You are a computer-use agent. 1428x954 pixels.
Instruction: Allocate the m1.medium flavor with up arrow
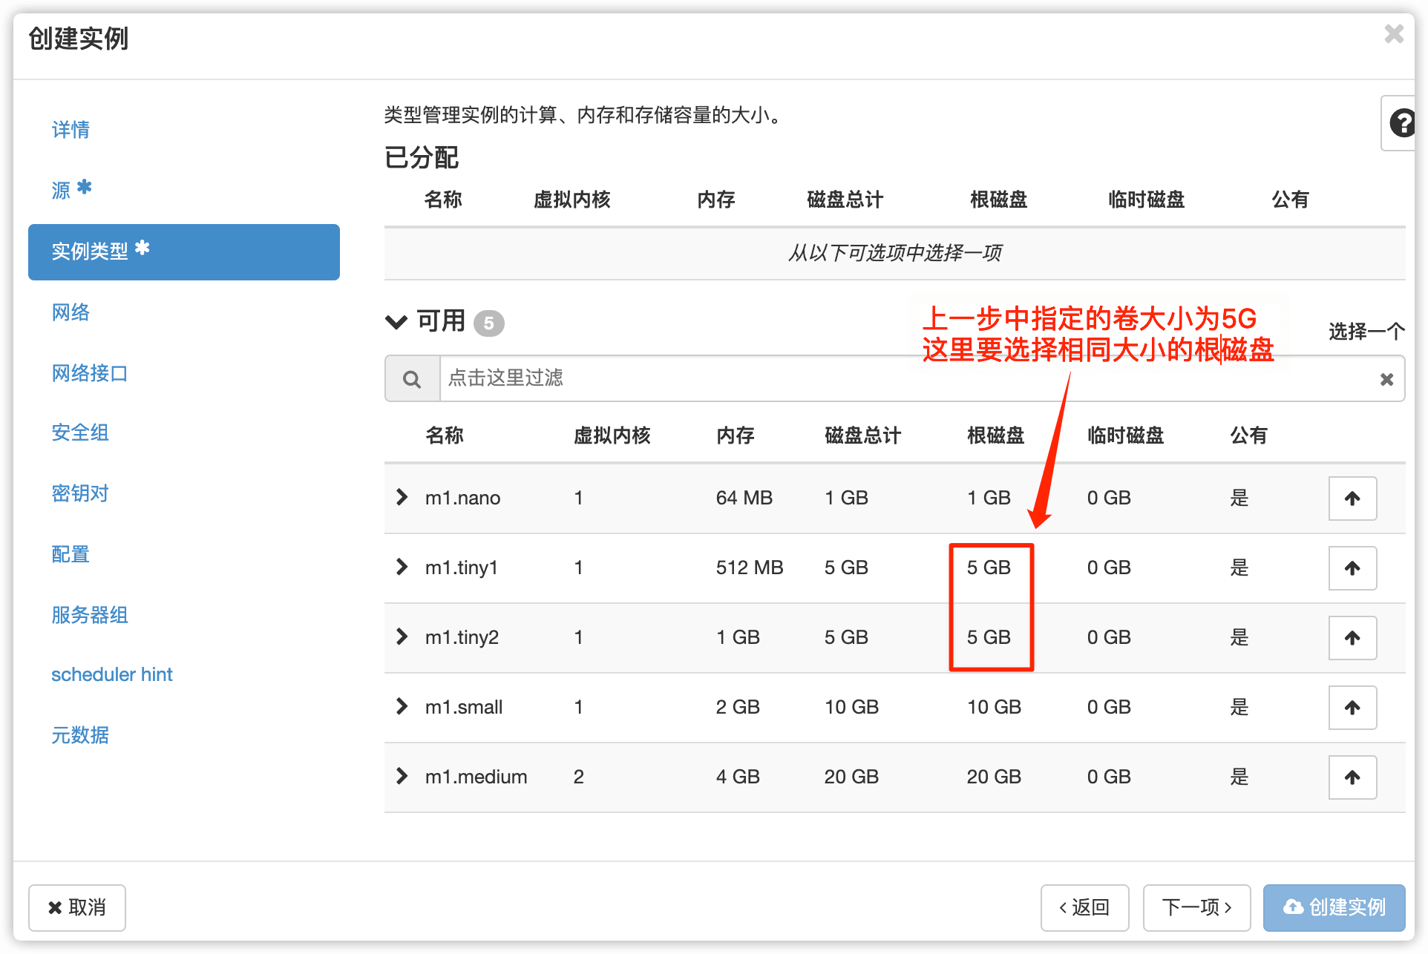click(1352, 777)
